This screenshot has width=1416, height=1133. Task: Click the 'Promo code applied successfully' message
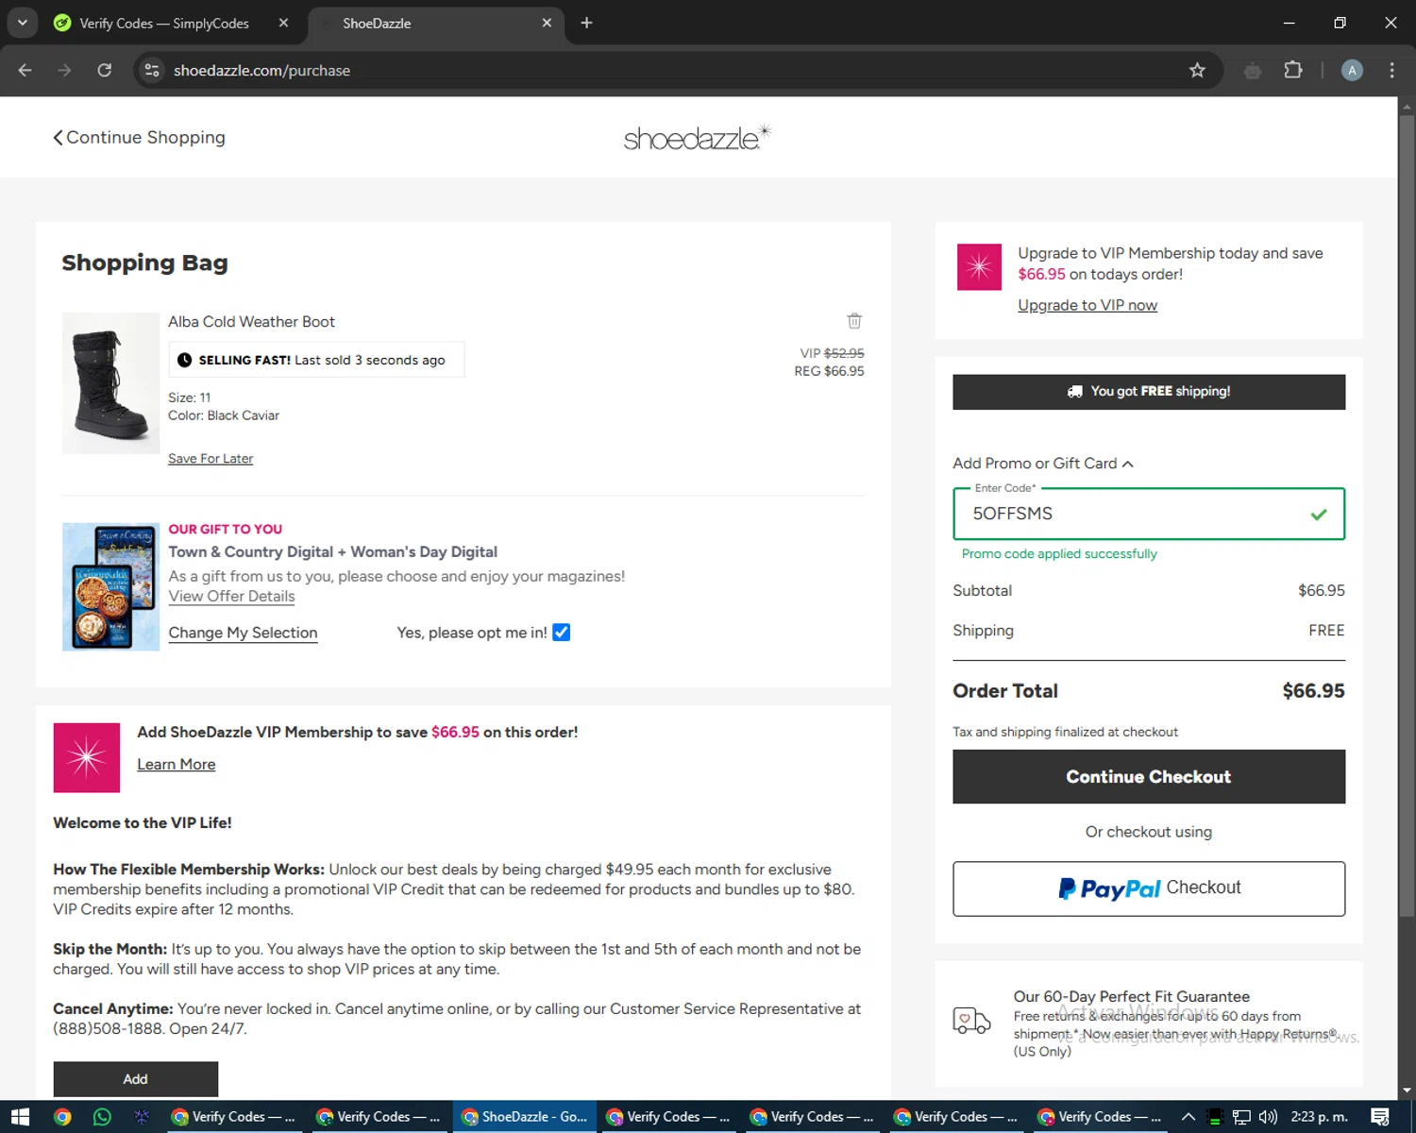[x=1059, y=554]
